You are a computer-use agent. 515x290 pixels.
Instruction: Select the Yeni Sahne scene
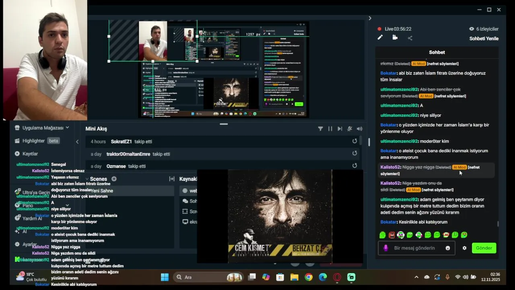pyautogui.click(x=130, y=191)
